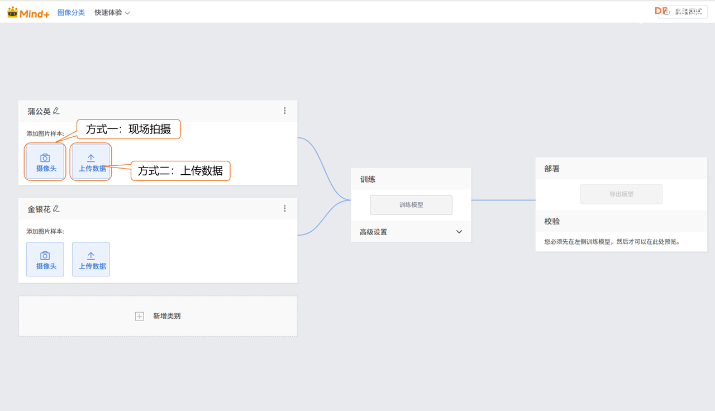Select the 校验 validation section header
The height and width of the screenshot is (411, 715).
click(x=552, y=221)
